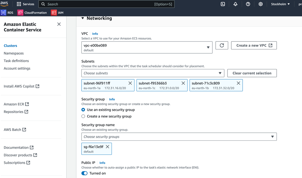Go to Account settings in sidebar
Screen dimensions: 302x178
pos(17,68)
